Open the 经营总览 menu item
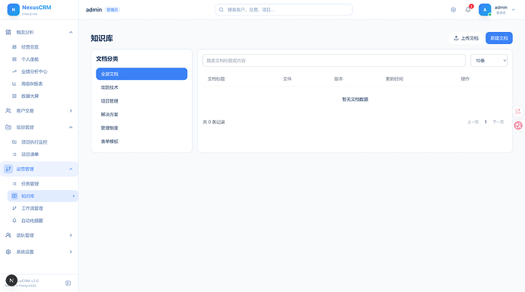 coord(43,47)
